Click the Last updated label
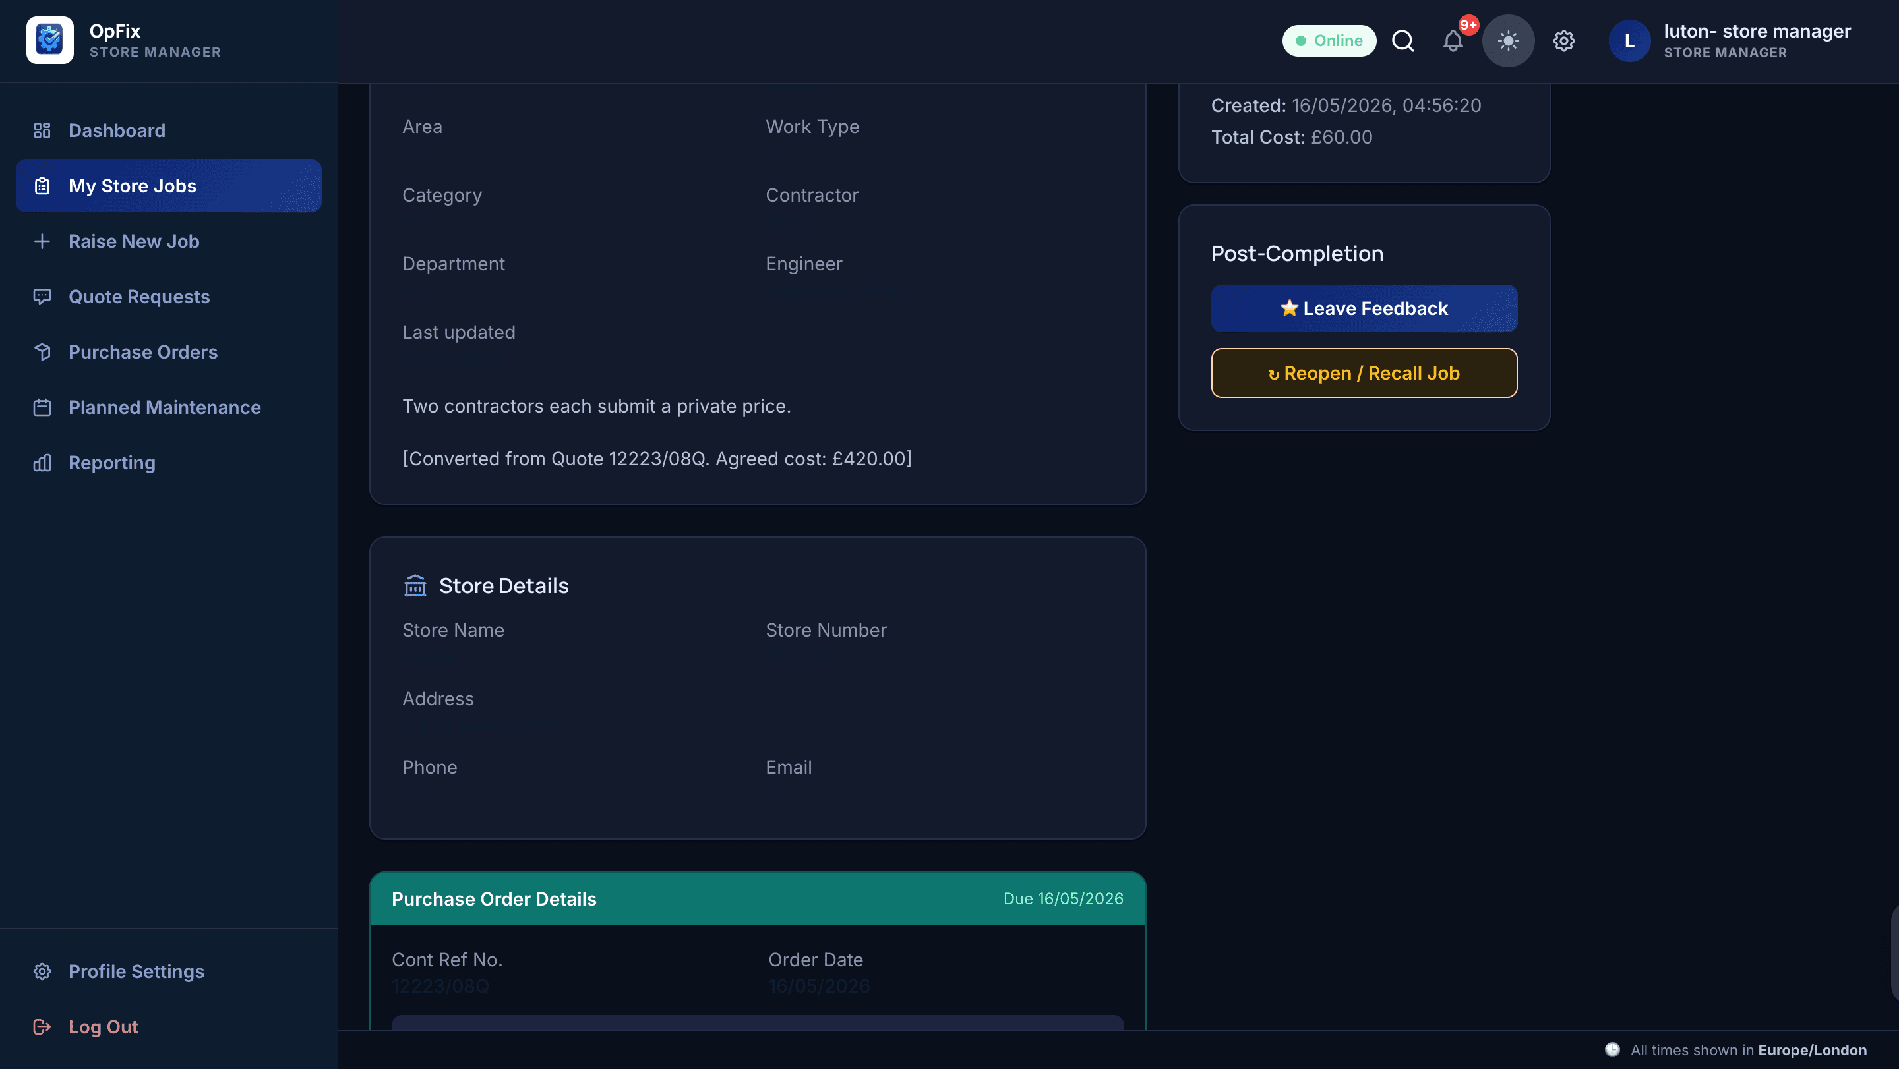This screenshot has width=1899, height=1069. point(458,332)
